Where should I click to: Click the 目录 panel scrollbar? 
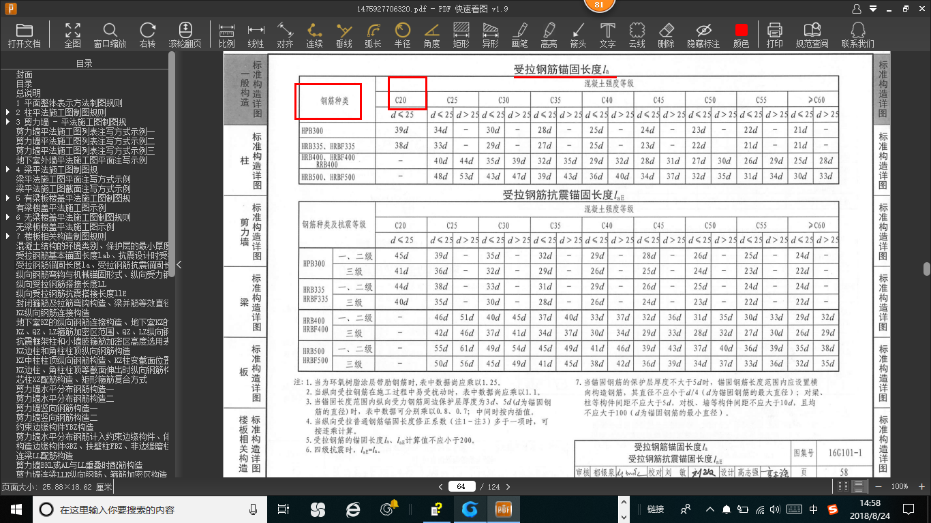172,163
